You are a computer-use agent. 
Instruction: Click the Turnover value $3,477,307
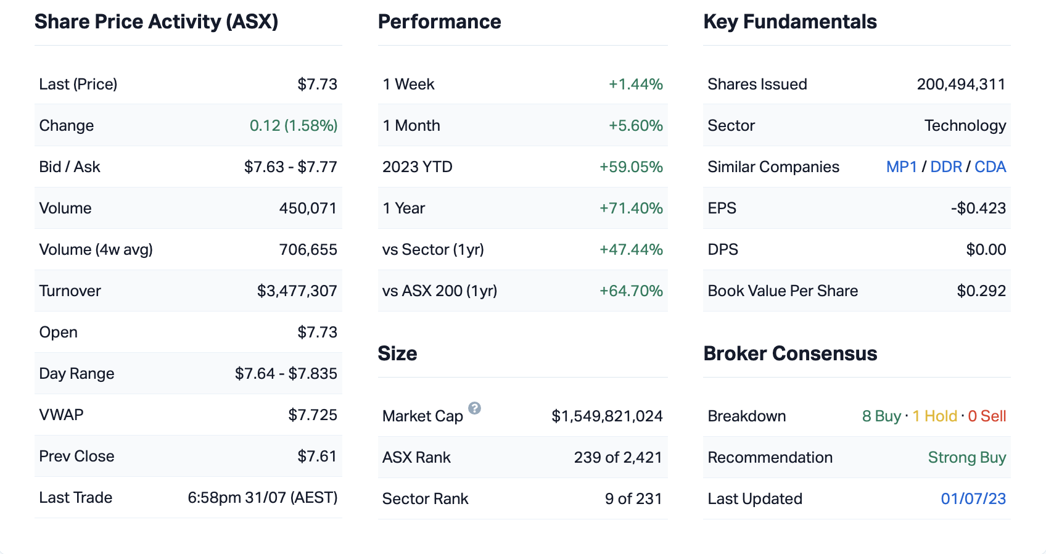click(297, 291)
